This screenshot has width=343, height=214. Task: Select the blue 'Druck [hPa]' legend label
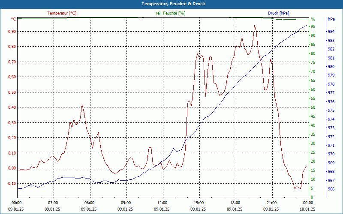click(x=278, y=13)
